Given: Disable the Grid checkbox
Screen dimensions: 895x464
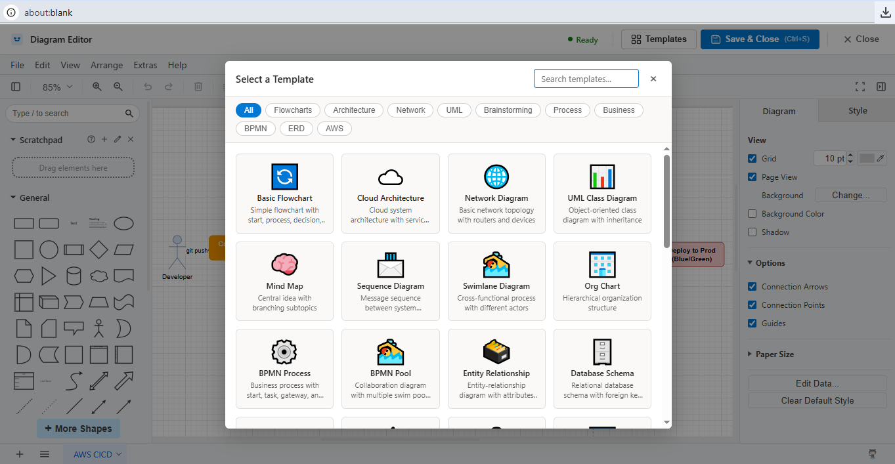Looking at the screenshot, I should pos(752,158).
